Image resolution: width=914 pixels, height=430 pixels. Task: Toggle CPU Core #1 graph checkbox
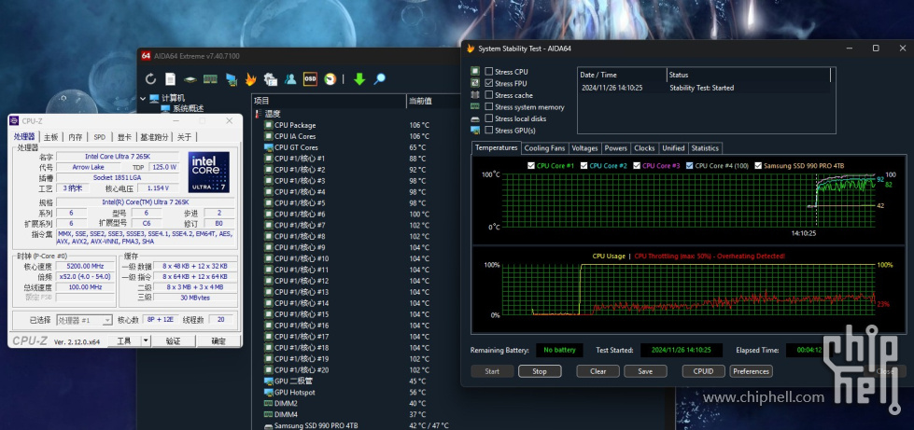coord(531,165)
